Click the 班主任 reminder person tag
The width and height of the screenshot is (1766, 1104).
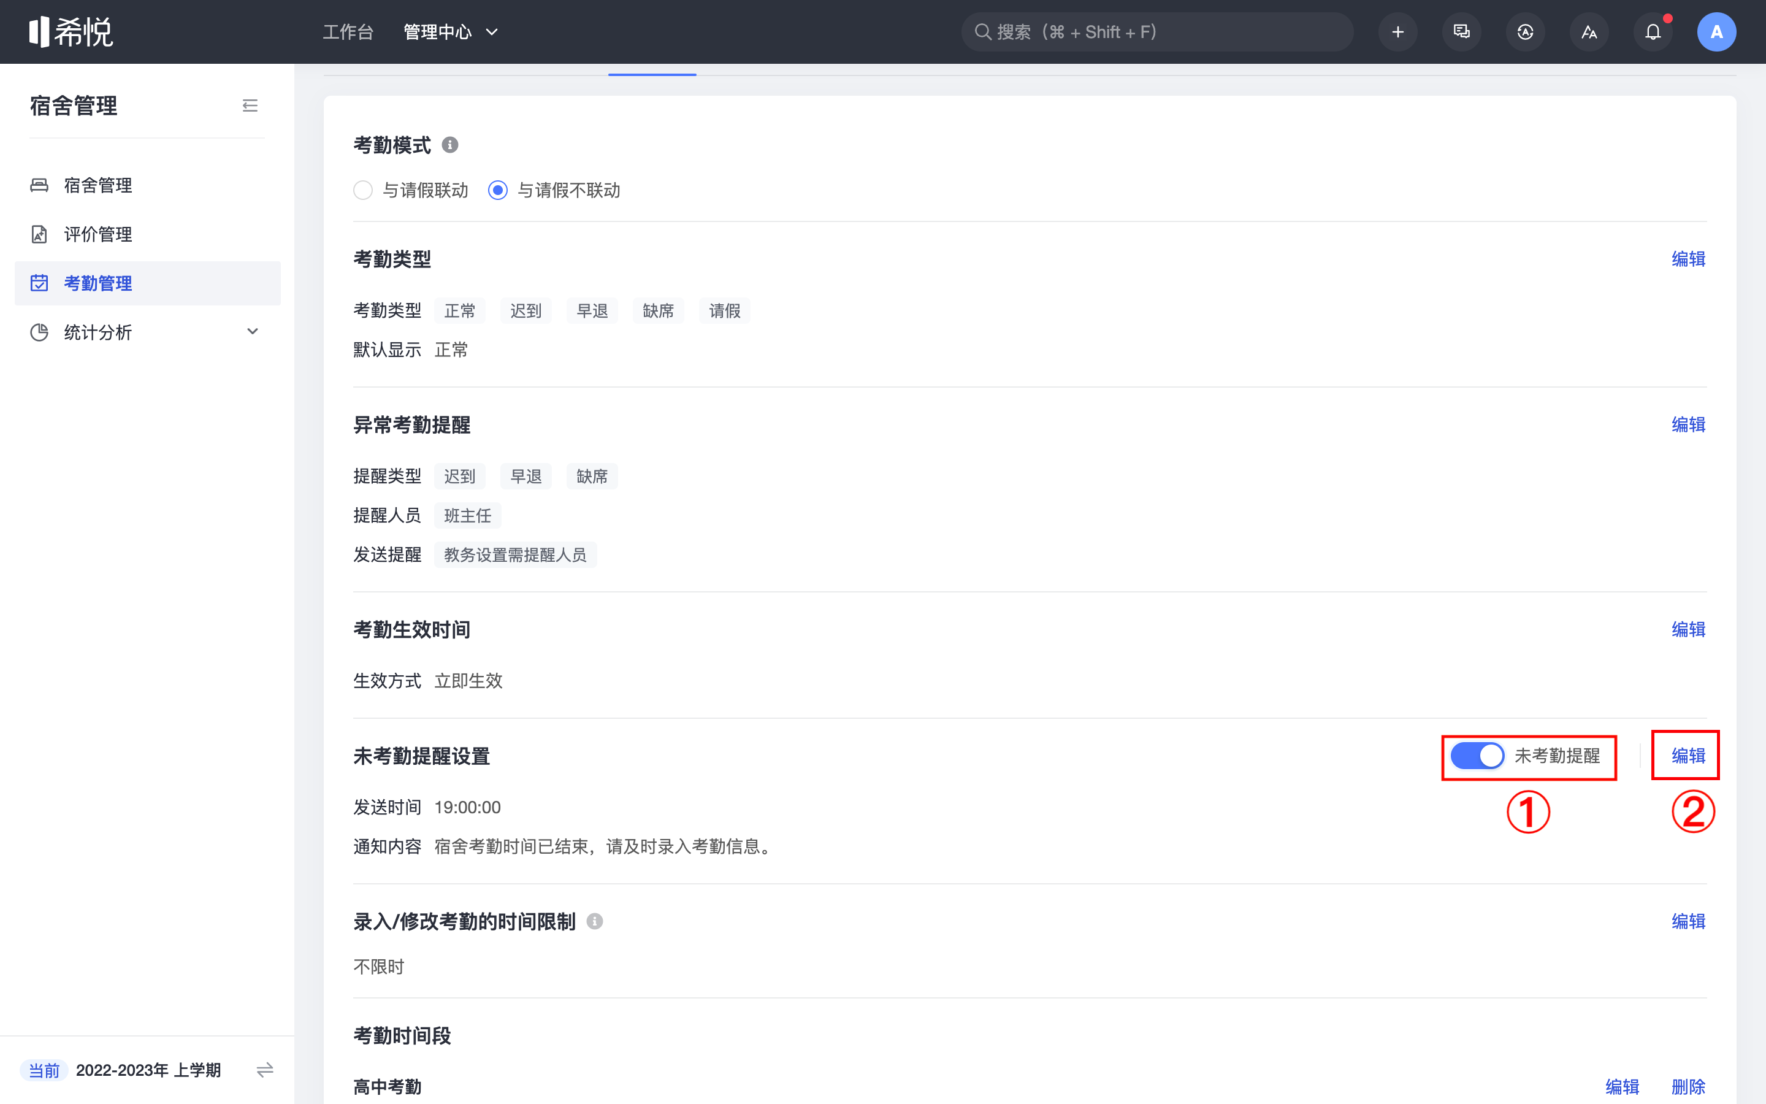(468, 515)
